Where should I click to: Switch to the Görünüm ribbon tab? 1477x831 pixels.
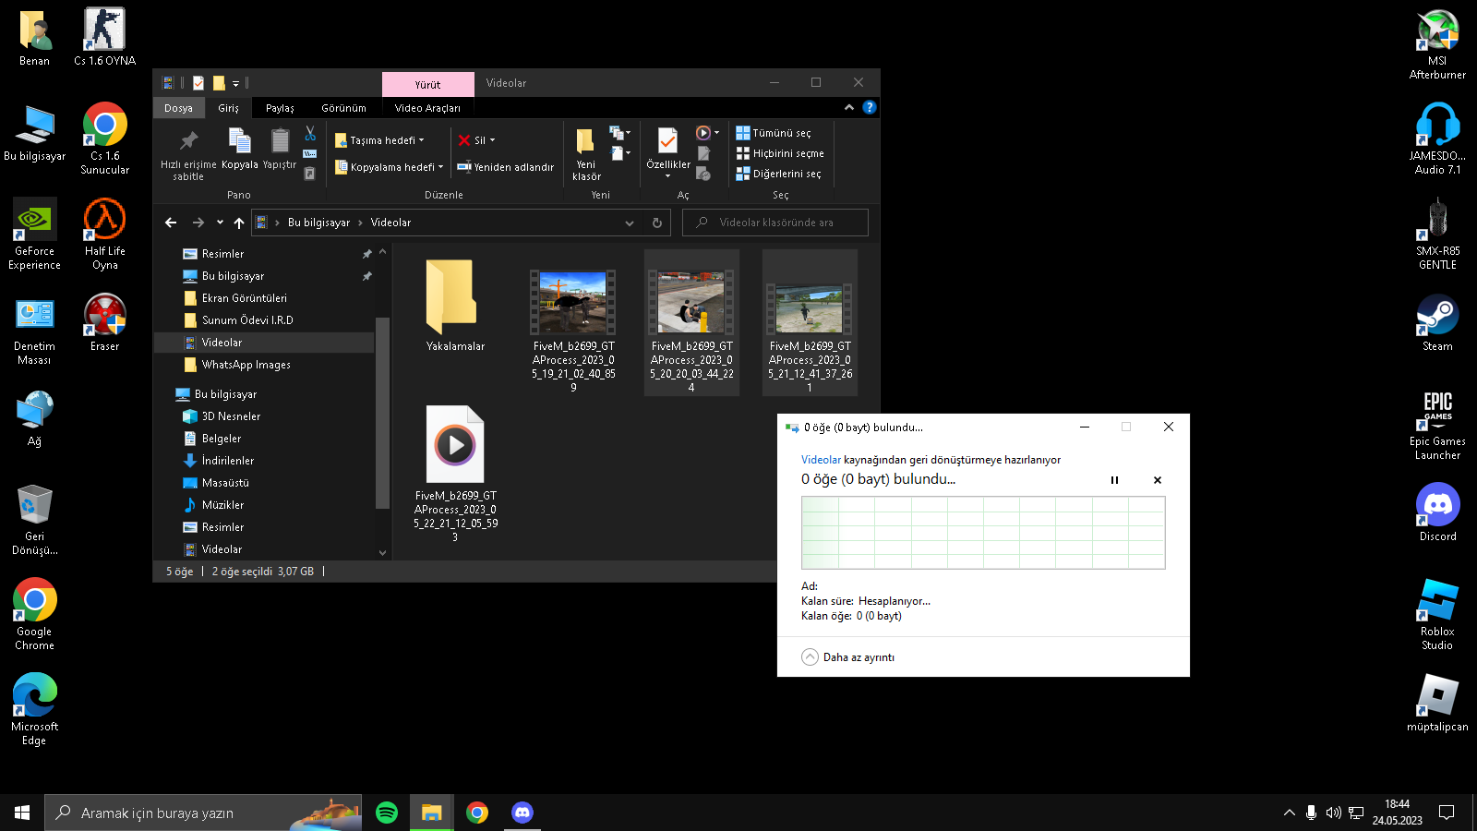[x=343, y=108]
